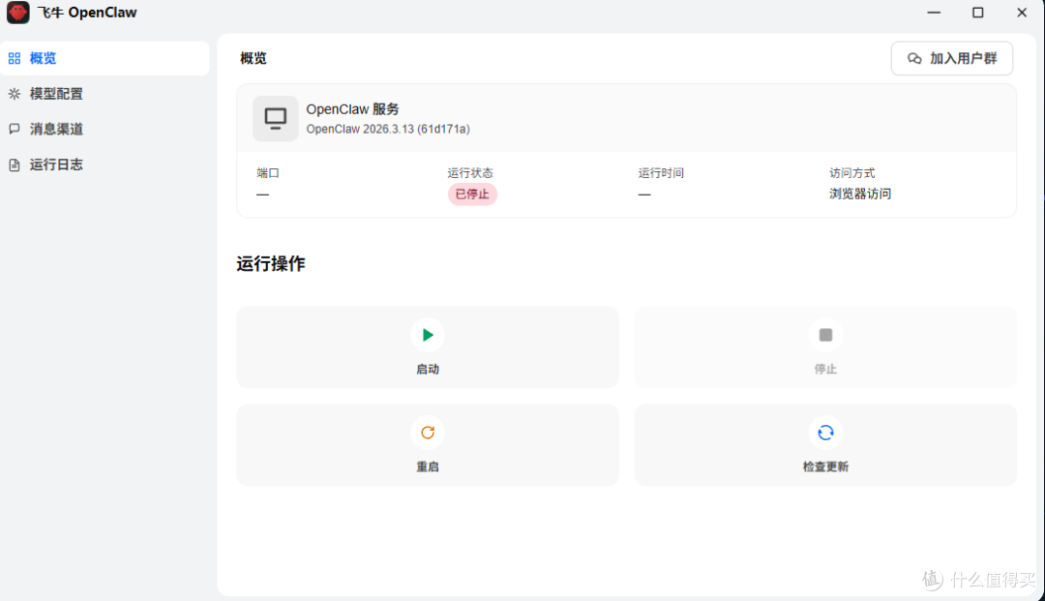Open the 消息渠道 sidebar item
Viewport: 1045px width, 601px height.
click(104, 130)
